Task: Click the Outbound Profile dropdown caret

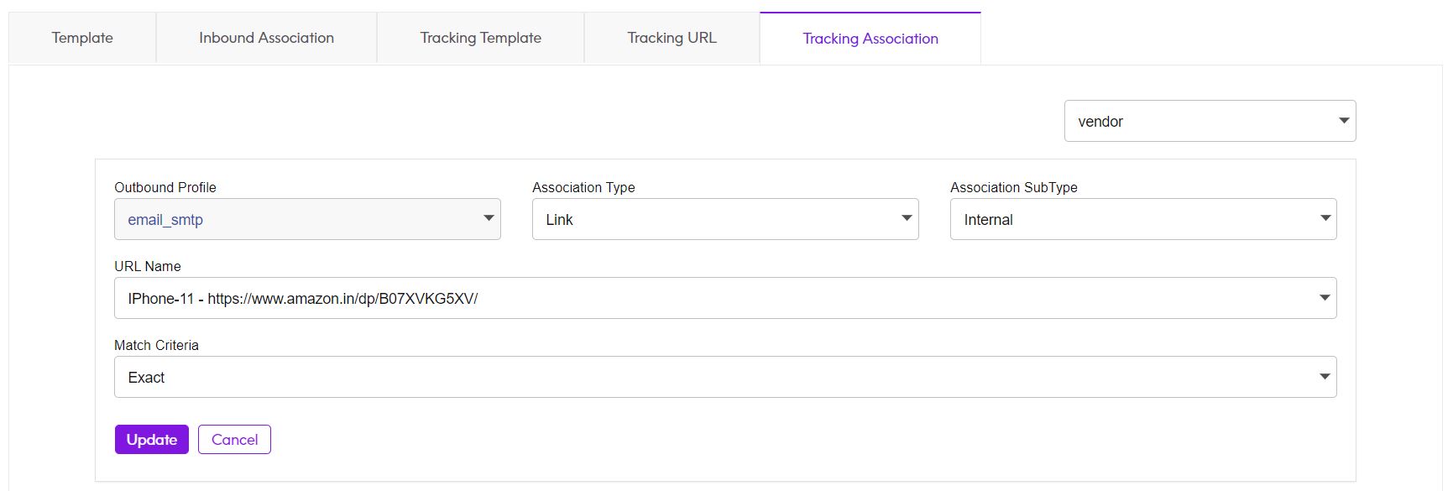Action: (x=489, y=218)
